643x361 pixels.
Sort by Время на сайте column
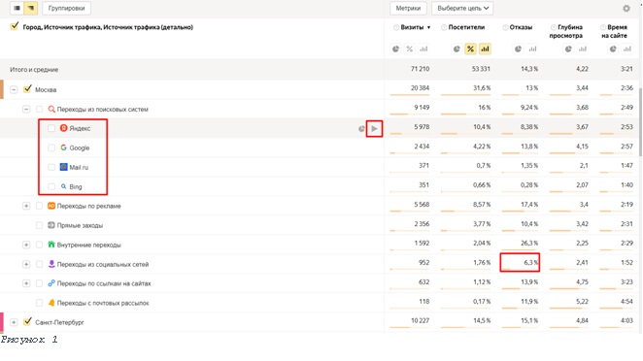coord(614,31)
